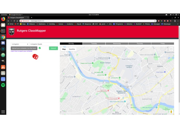
Task: Open the Messenger bookmark
Action: point(166,24)
